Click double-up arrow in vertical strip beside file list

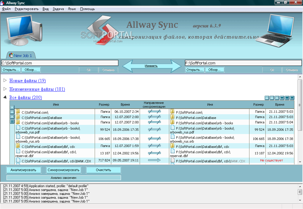point(12,112)
